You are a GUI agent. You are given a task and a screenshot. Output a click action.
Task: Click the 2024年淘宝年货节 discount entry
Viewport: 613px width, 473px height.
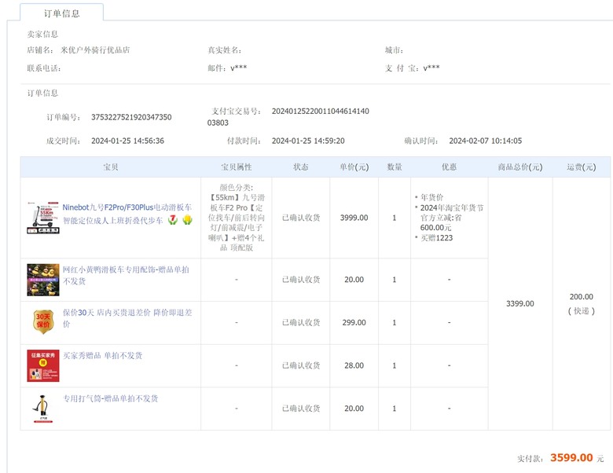pos(452,218)
